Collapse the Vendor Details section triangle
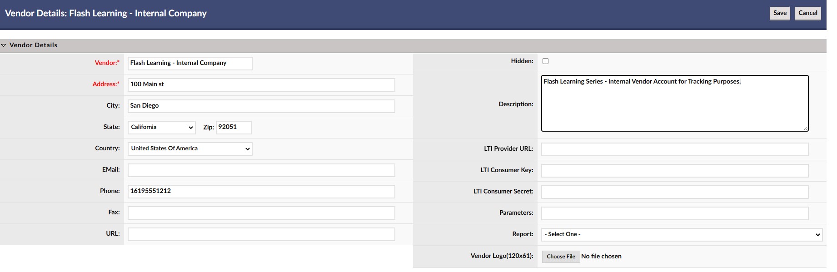The width and height of the screenshot is (837, 272). pyautogui.click(x=4, y=45)
